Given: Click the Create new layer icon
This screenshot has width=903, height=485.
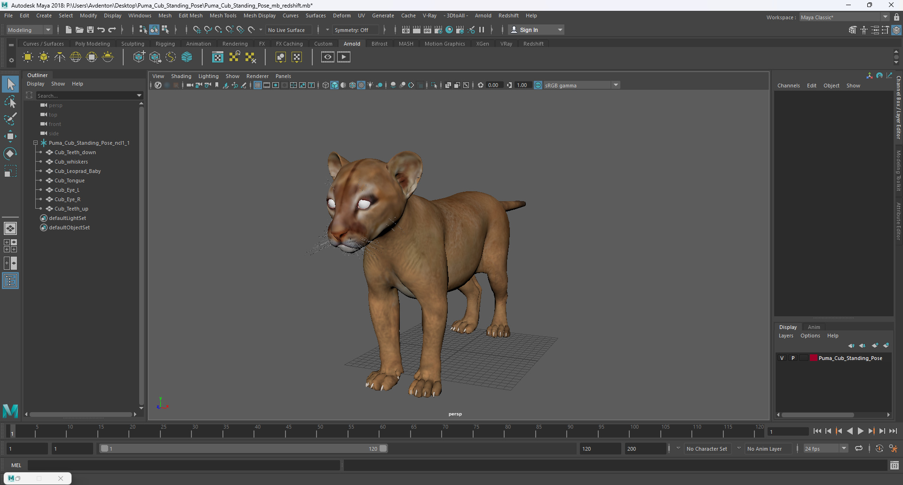Looking at the screenshot, I should coord(874,345).
